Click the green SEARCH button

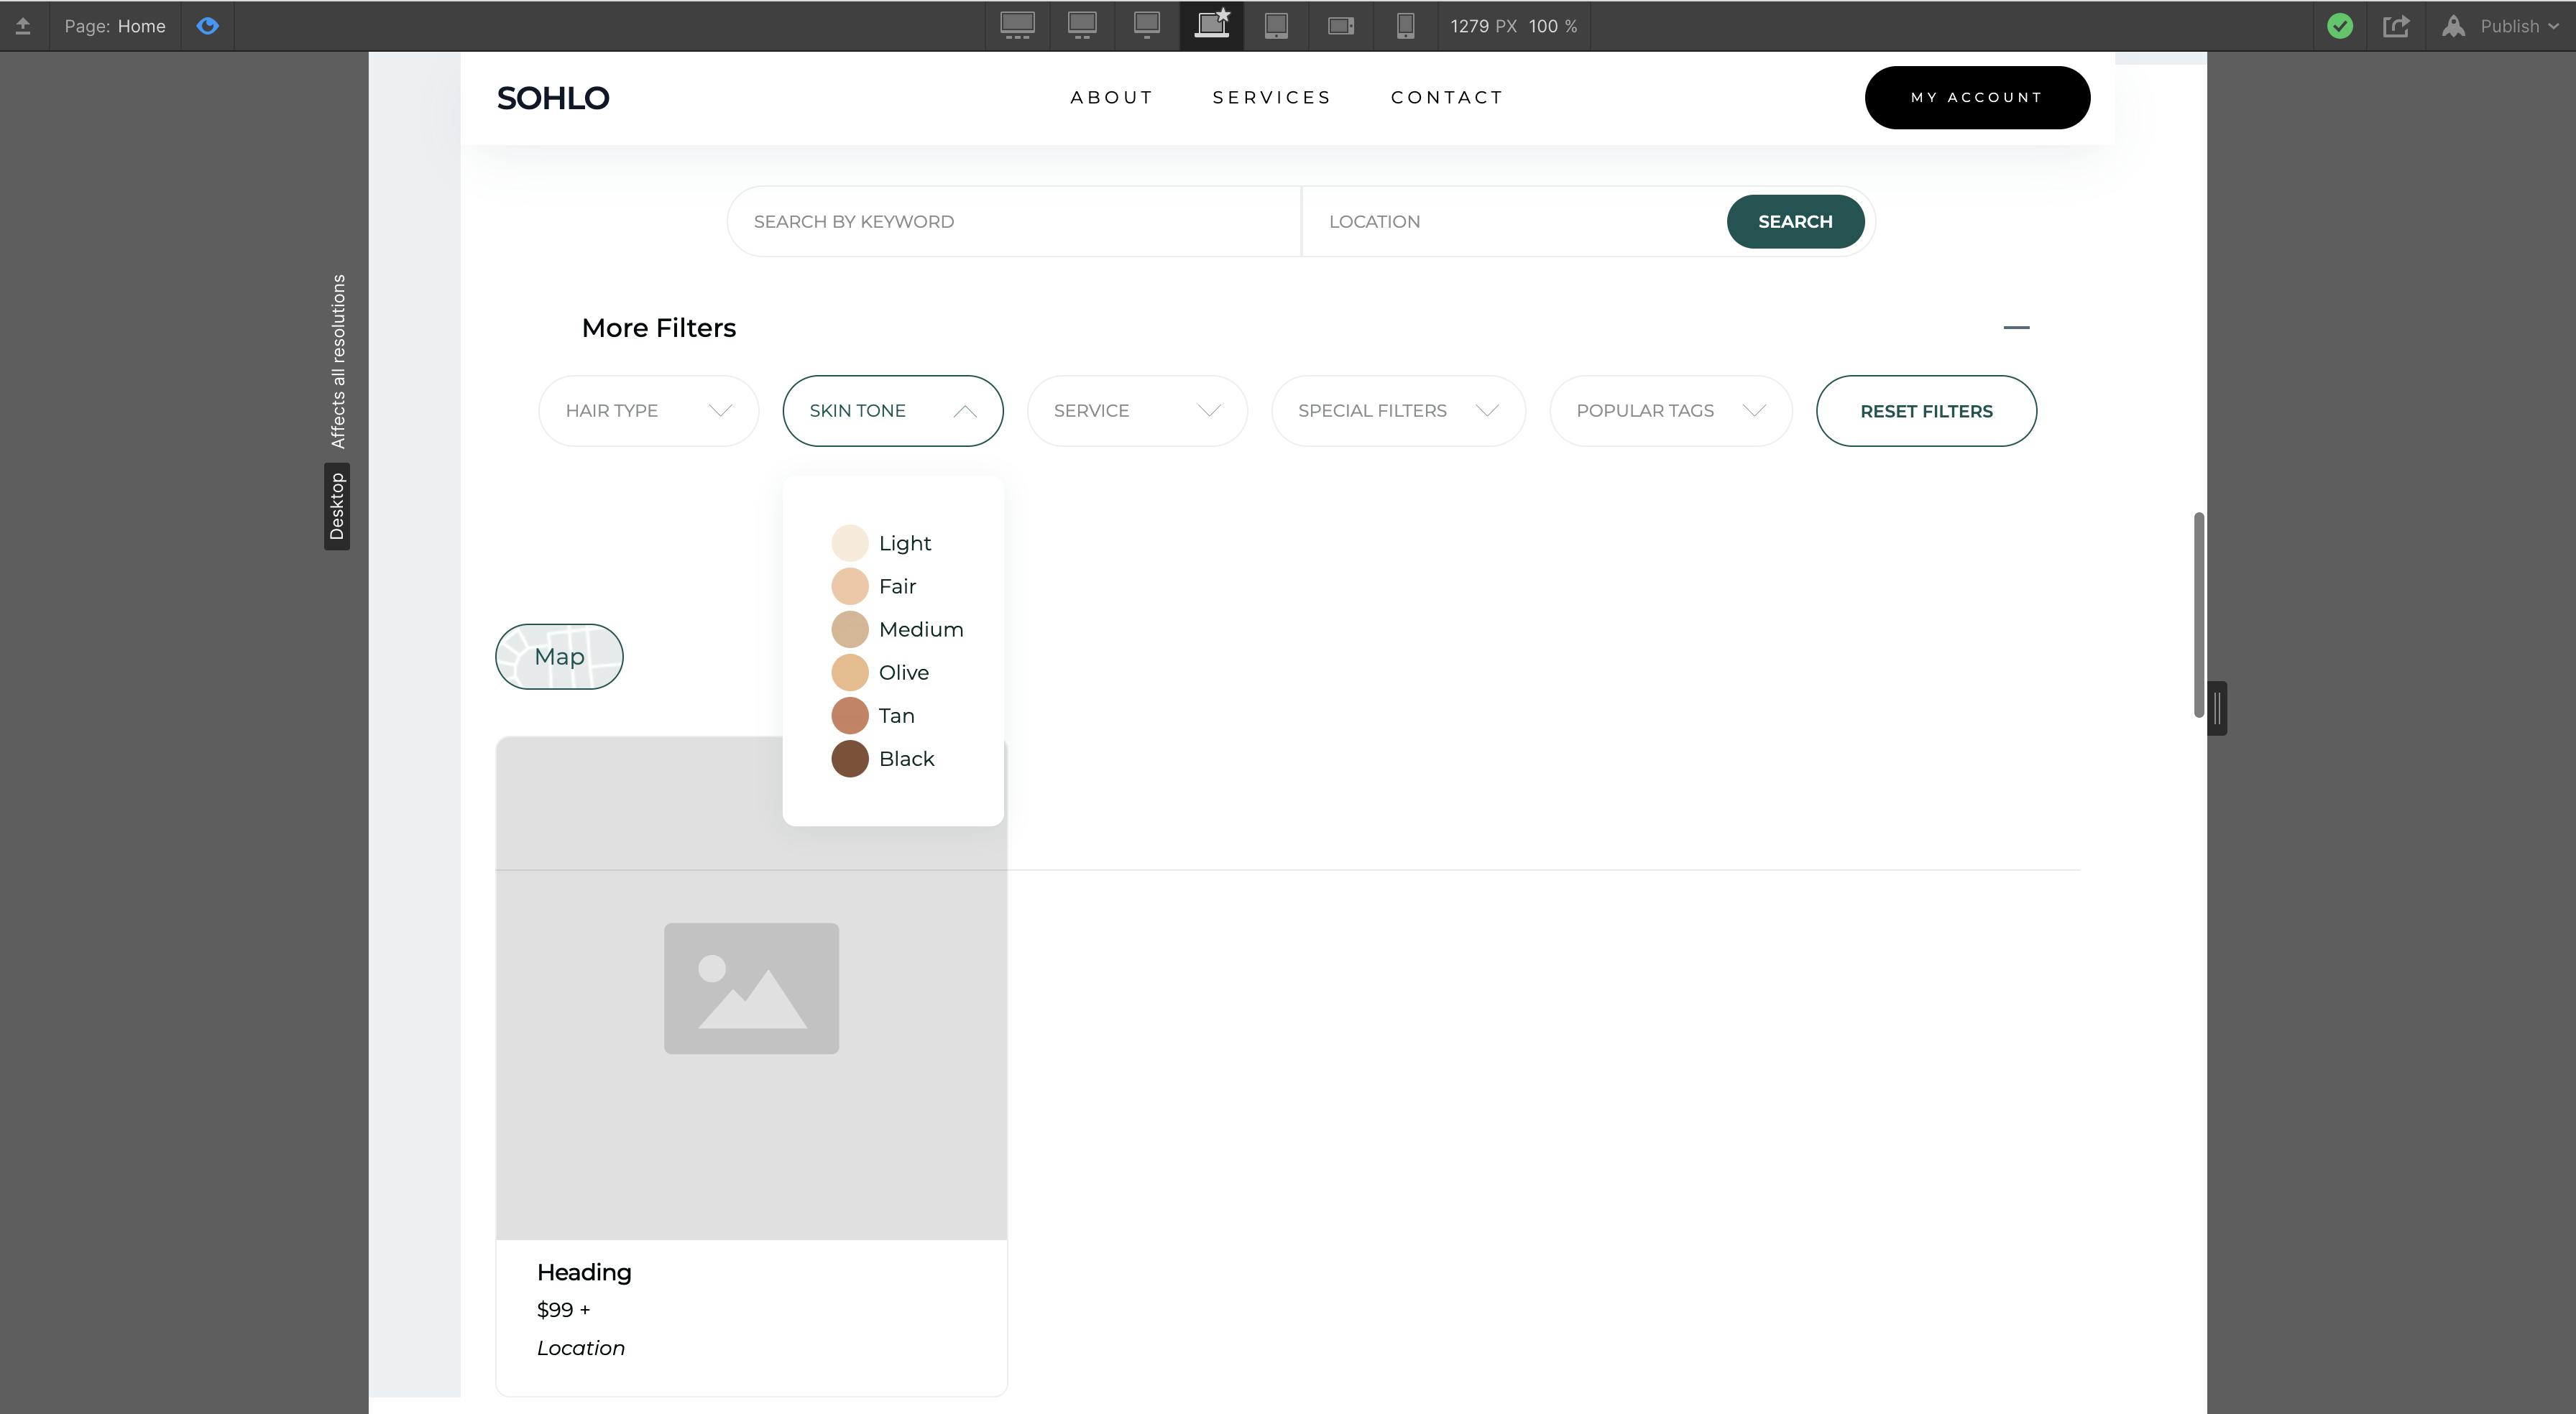1795,221
